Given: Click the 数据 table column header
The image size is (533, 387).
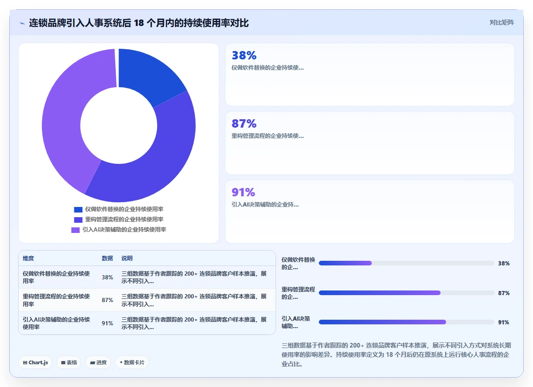Looking at the screenshot, I should 107,258.
